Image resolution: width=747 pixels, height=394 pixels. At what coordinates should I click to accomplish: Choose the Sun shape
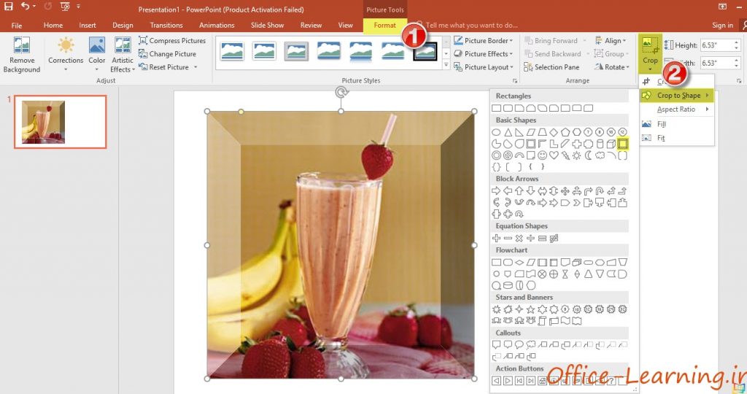pos(576,155)
